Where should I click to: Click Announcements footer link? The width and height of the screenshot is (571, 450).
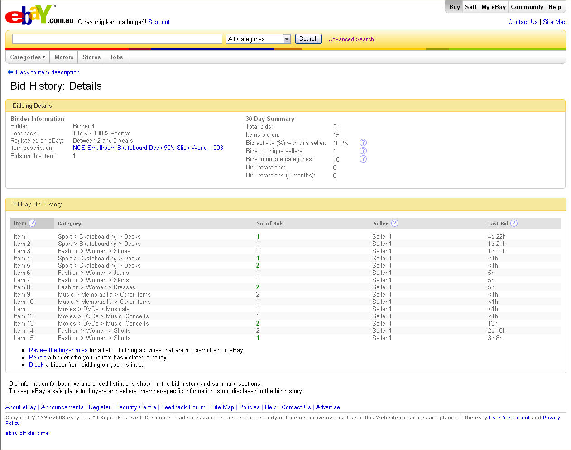(x=62, y=407)
